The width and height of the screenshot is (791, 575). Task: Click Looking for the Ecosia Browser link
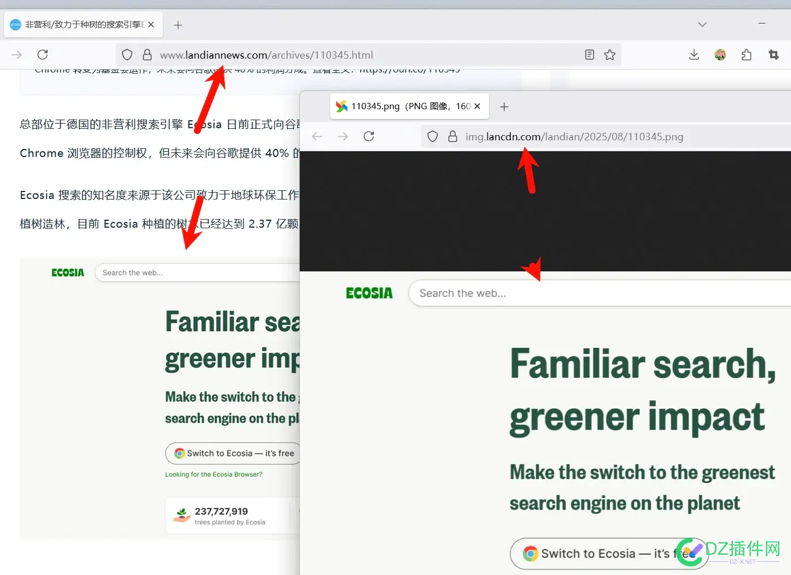(213, 474)
